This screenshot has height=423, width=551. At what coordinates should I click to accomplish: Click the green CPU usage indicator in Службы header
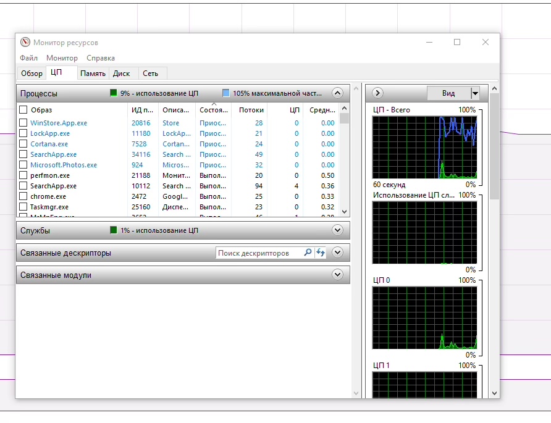(114, 230)
